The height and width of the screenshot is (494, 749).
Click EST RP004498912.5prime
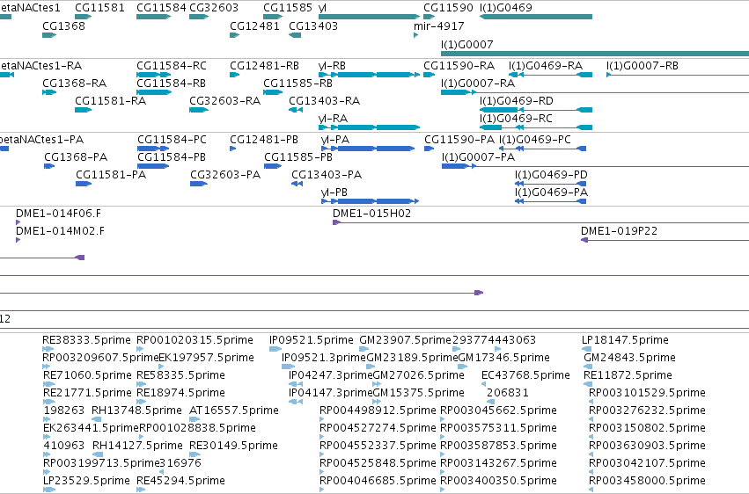pyautogui.click(x=378, y=410)
